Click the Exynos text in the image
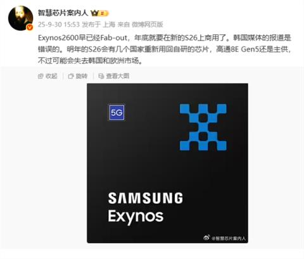 (x=136, y=217)
